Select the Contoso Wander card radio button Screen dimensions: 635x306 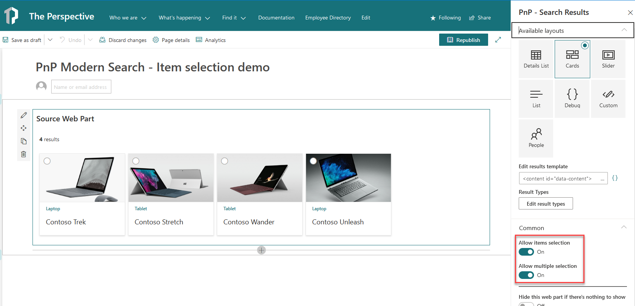click(225, 161)
